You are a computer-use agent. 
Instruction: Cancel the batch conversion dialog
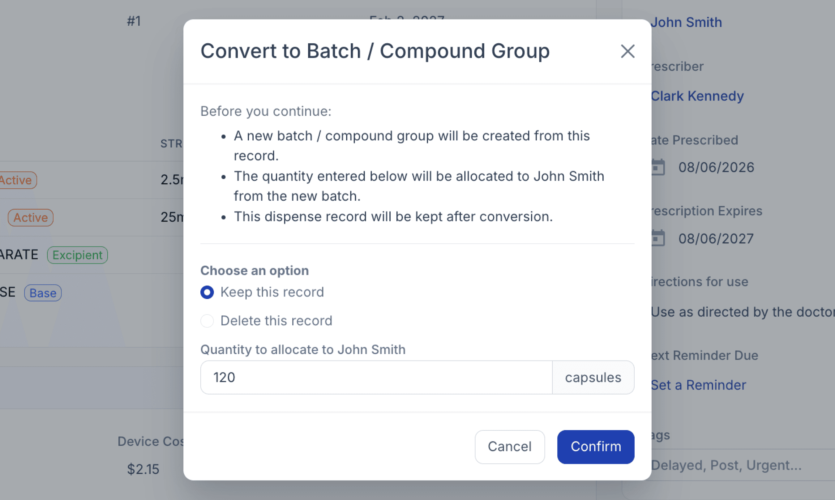pyautogui.click(x=509, y=447)
